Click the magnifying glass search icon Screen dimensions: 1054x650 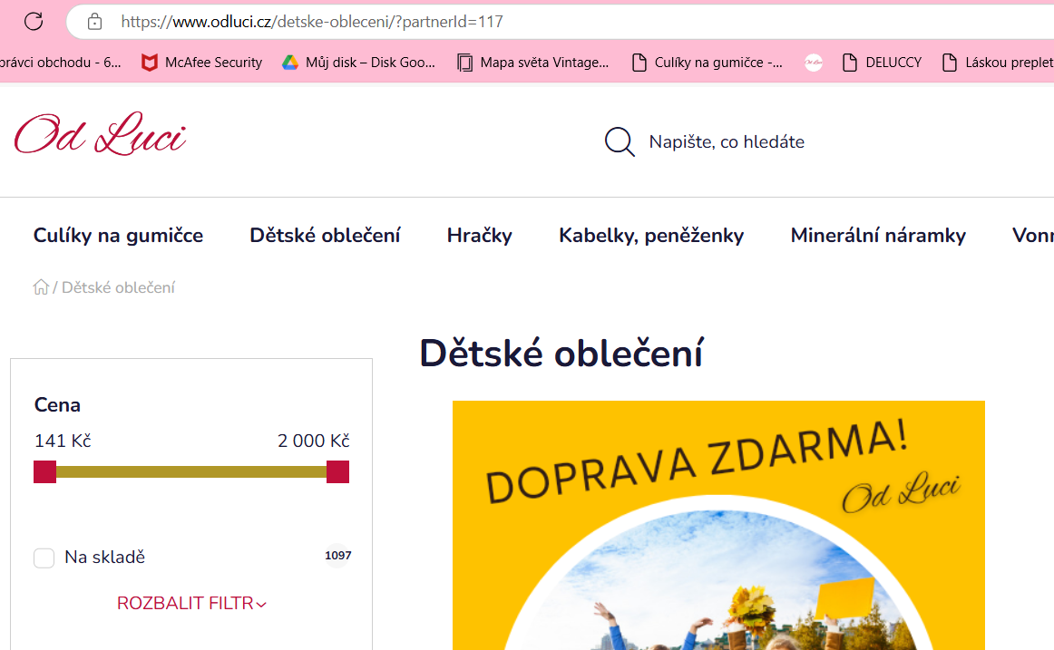click(620, 141)
